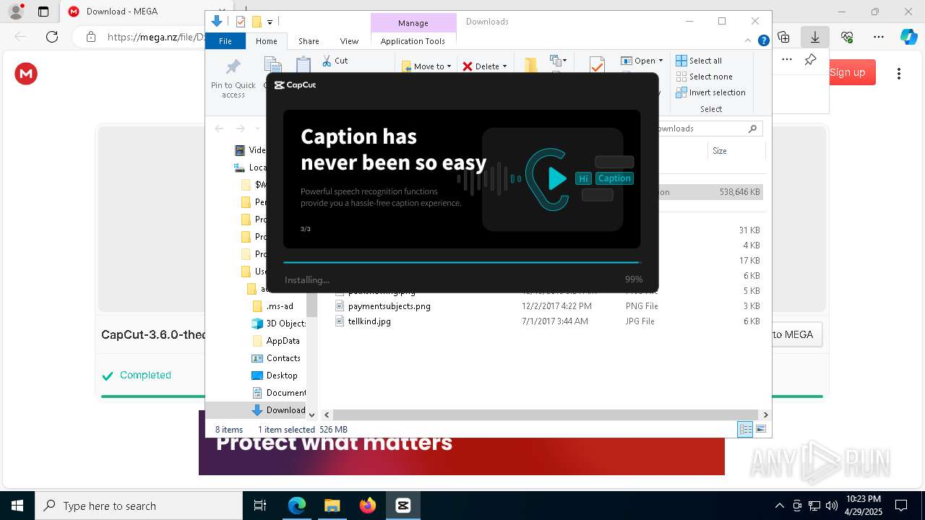
Task: Click the Task View taskbar icon
Action: [x=260, y=506]
